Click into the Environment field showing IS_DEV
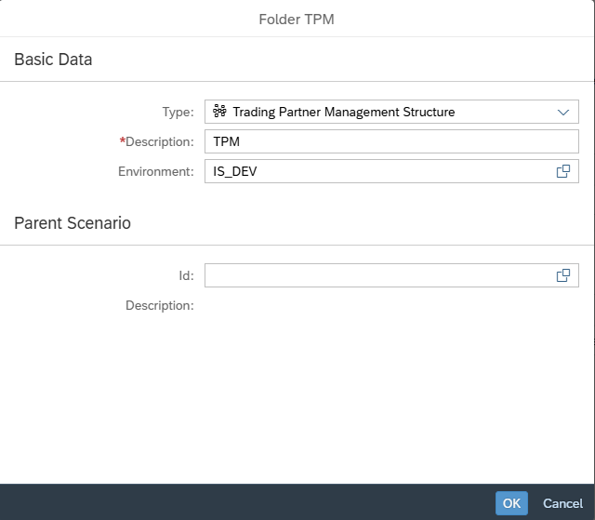The height and width of the screenshot is (520, 595). coord(372,171)
